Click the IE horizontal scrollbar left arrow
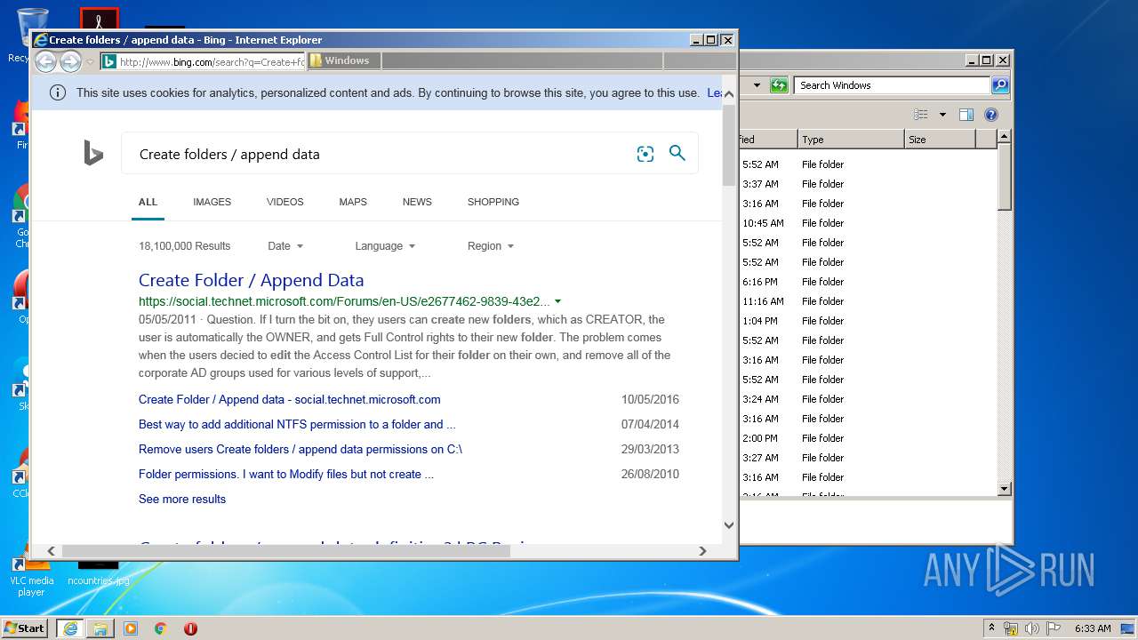This screenshot has height=640, width=1138. click(x=52, y=551)
